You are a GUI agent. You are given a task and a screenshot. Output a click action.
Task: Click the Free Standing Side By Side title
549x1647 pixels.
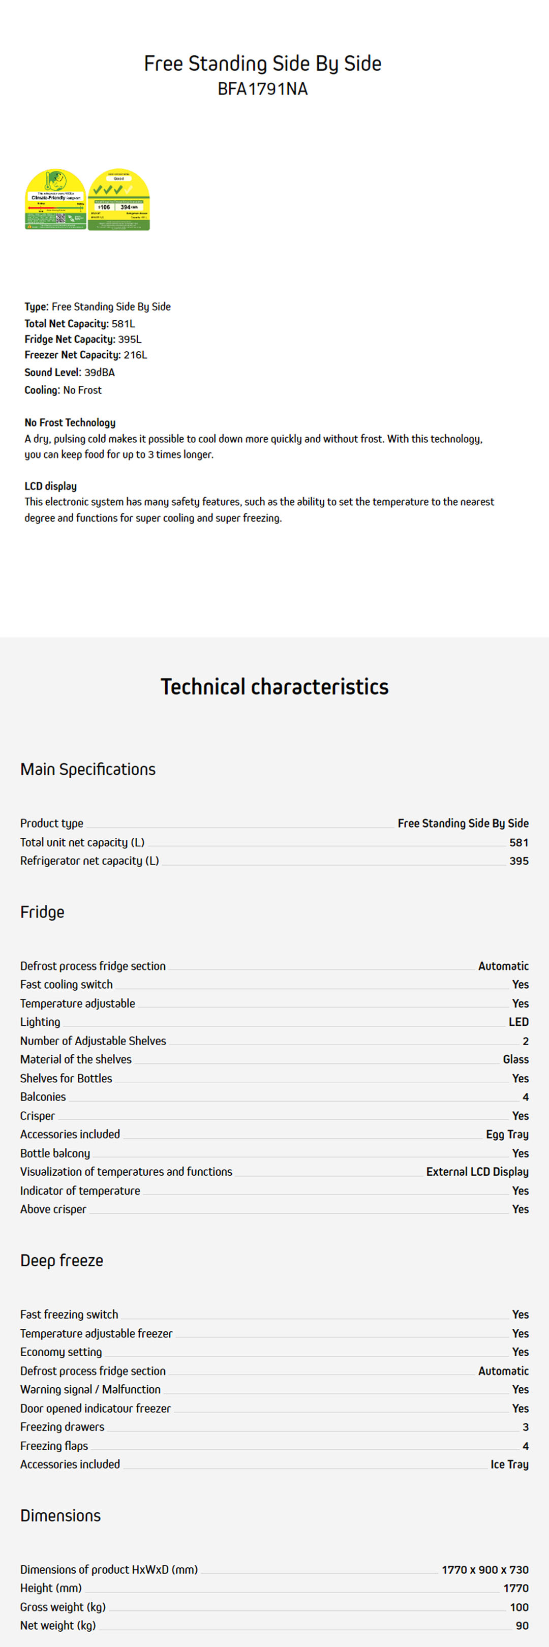[263, 64]
